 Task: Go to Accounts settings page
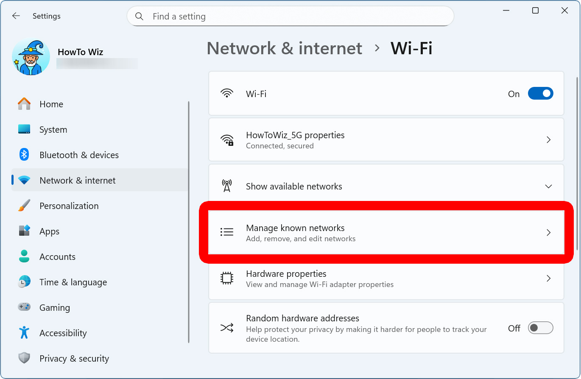point(57,257)
